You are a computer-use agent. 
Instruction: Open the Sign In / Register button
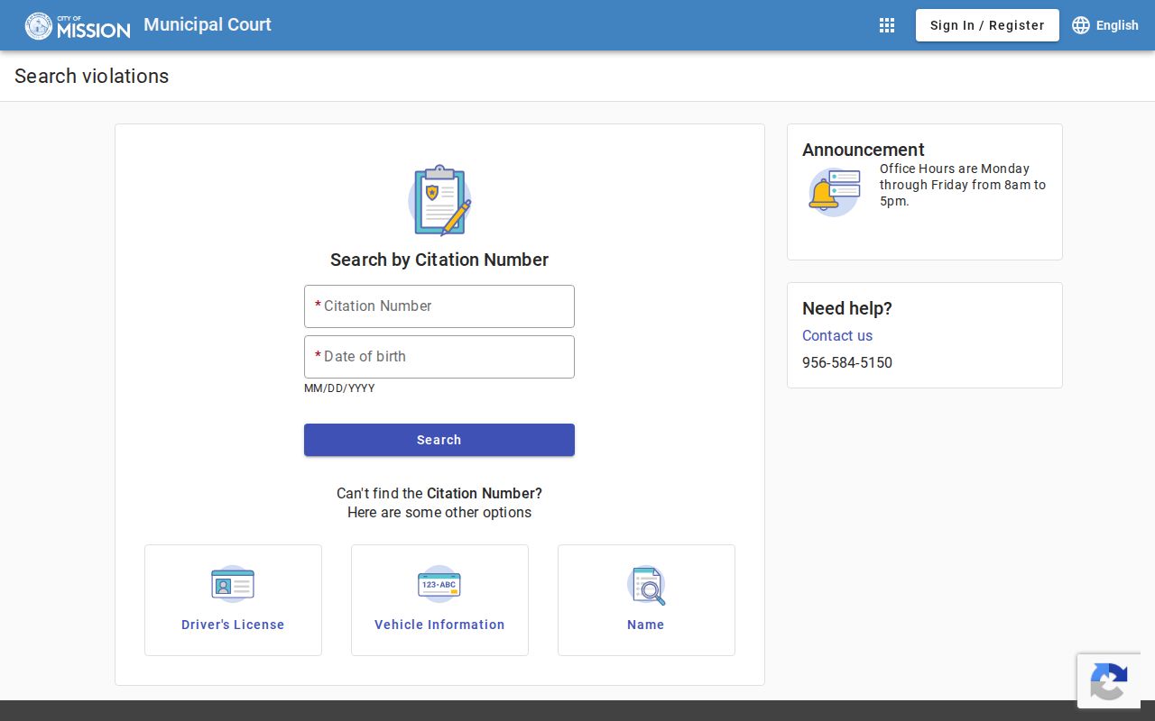(x=987, y=25)
